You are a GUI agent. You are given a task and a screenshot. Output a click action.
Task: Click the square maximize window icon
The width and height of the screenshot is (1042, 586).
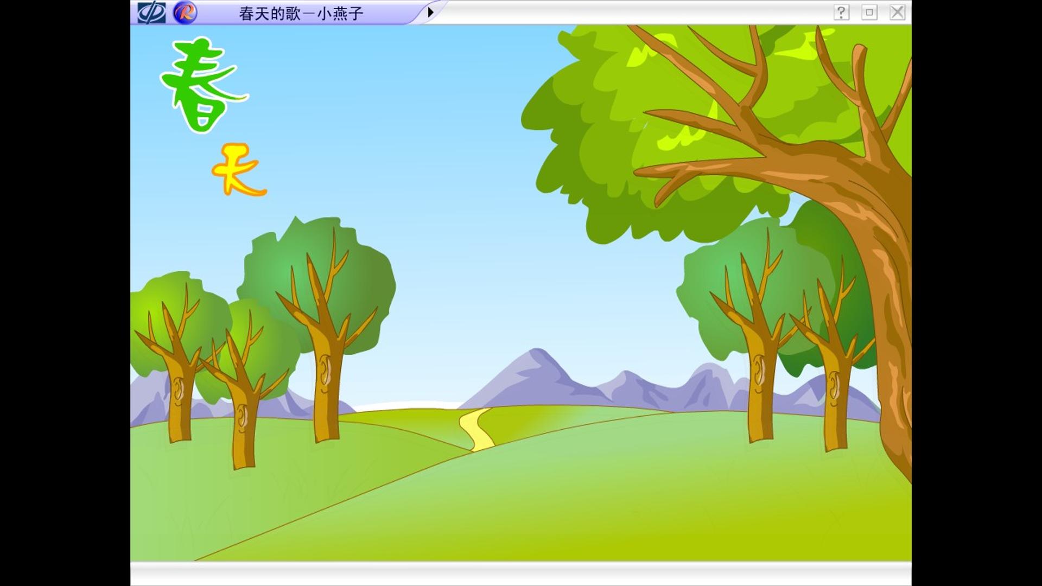[869, 12]
